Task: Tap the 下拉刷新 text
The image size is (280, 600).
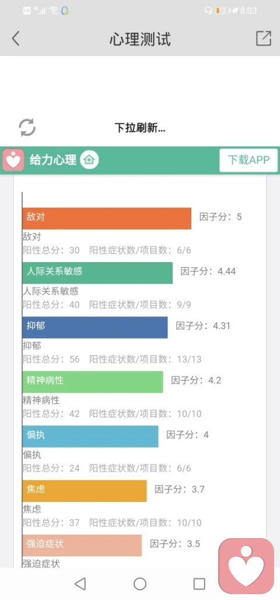Action: [x=140, y=128]
